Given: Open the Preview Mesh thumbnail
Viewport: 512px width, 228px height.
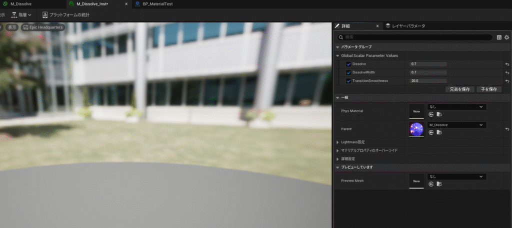Looking at the screenshot, I should tap(416, 181).
